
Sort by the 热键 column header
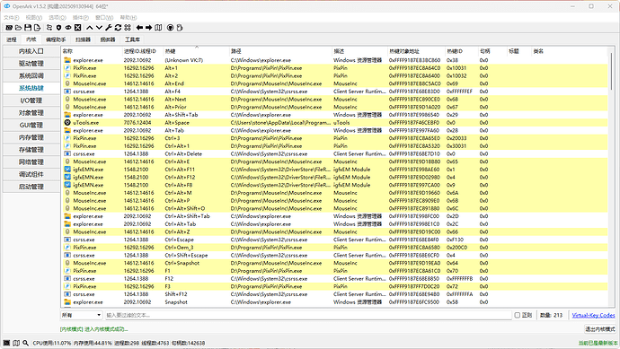click(197, 51)
